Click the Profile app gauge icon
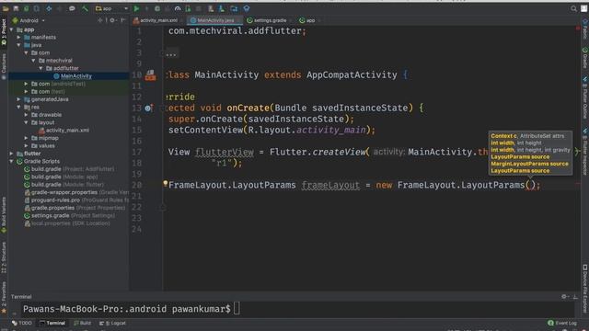 pos(178,8)
